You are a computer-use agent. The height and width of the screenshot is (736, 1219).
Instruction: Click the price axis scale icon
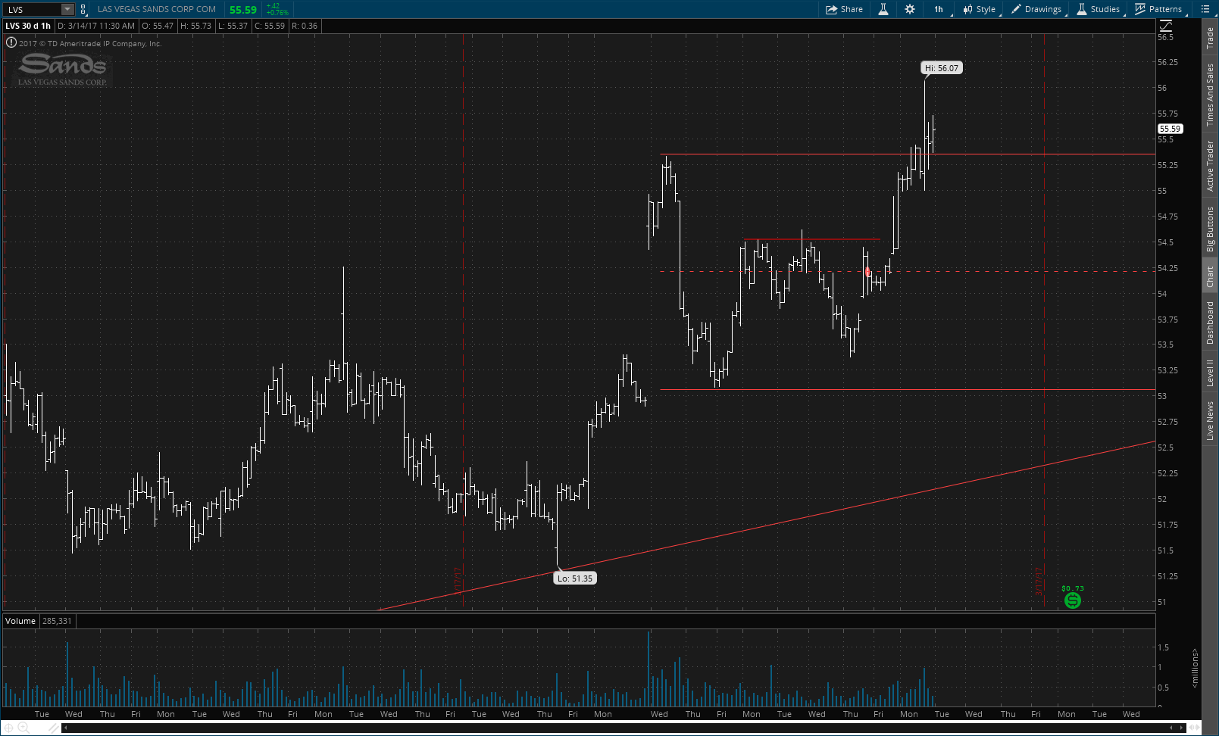click(1165, 27)
